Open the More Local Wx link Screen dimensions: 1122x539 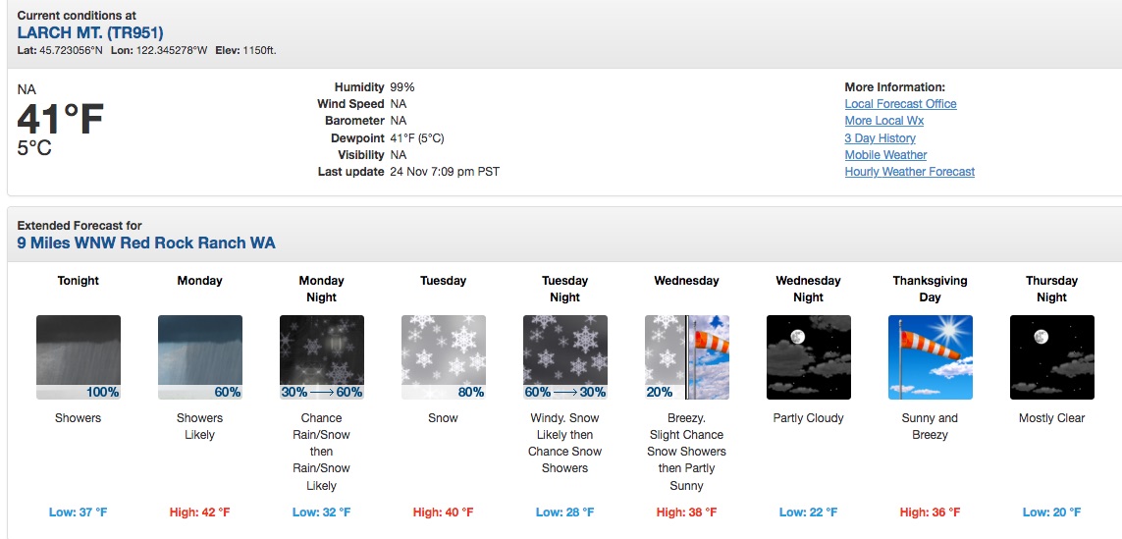pyautogui.click(x=883, y=121)
